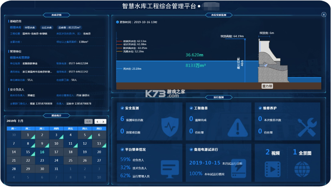Select the 运行监测 panel tab
This screenshot has width=331, height=187.
(x=219, y=97)
